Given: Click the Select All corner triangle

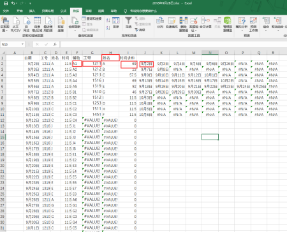Looking at the screenshot, I should tap(3, 53).
